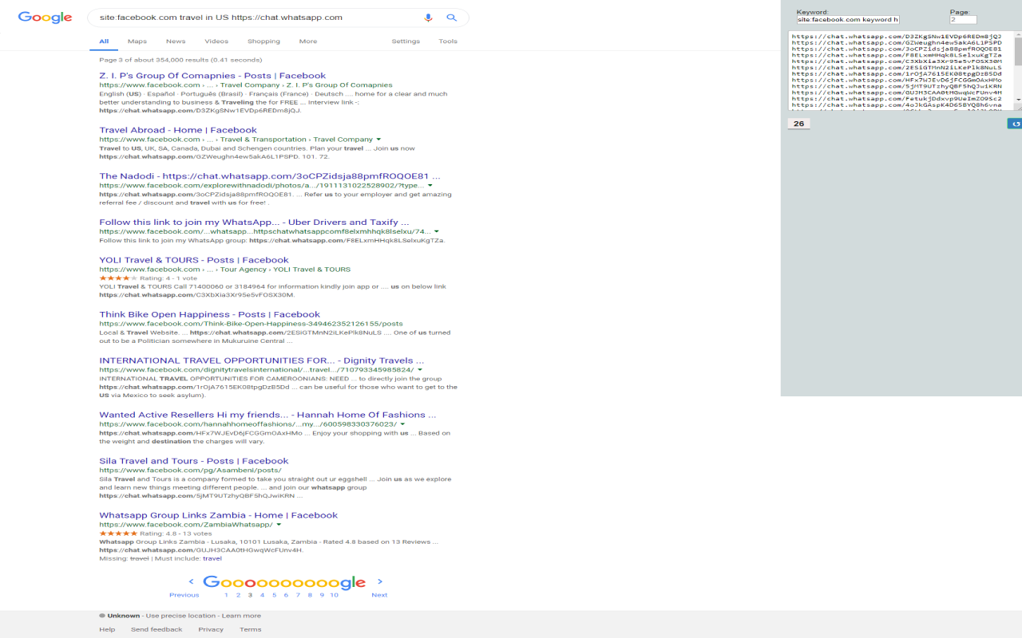
Task: Open Sila Travel and Tours result
Action: pyautogui.click(x=194, y=461)
